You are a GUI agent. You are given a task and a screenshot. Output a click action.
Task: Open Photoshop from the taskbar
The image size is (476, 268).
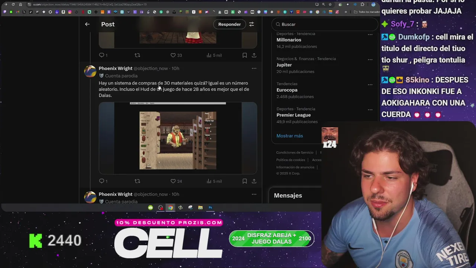click(210, 208)
